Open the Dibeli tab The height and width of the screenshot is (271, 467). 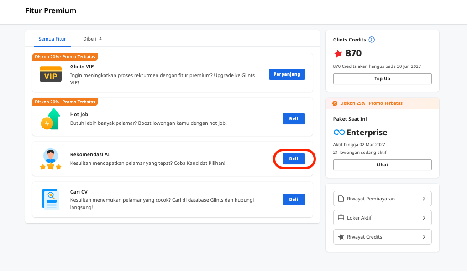point(92,39)
